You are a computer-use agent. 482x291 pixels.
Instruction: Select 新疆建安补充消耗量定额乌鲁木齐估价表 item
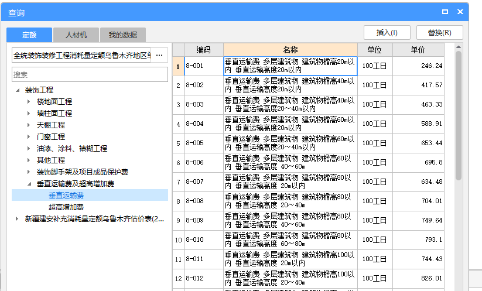pyautogui.click(x=94, y=219)
